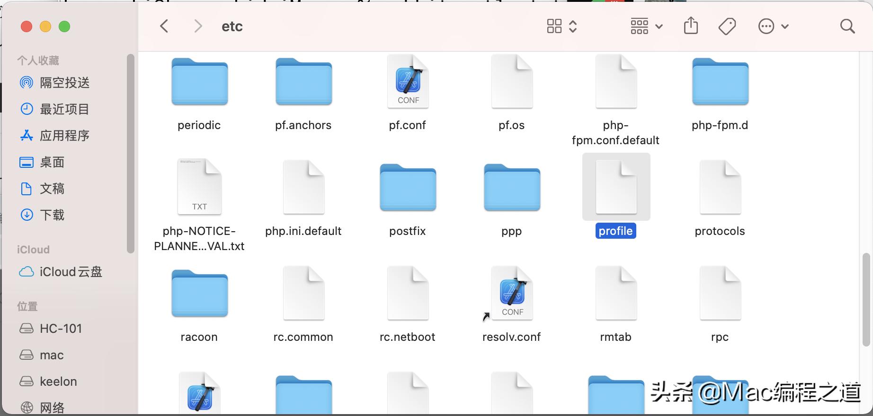Switch view using the icon grid button
Viewport: 873px width, 416px height.
561,26
